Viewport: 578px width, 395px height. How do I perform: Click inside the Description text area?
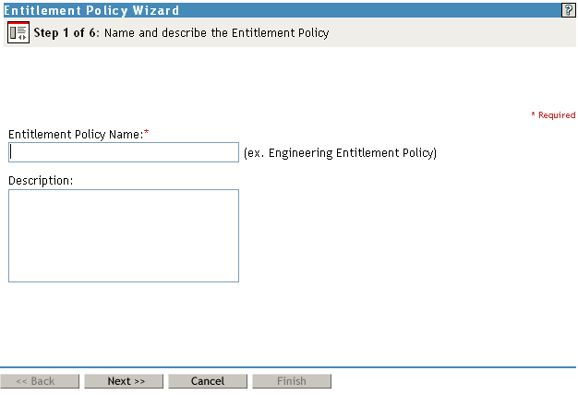(124, 235)
